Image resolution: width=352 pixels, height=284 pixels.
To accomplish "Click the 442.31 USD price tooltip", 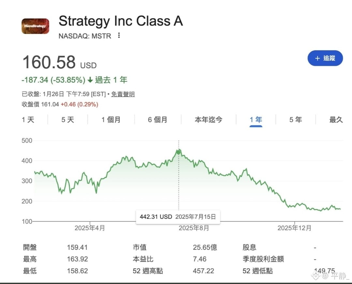I will click(178, 217).
